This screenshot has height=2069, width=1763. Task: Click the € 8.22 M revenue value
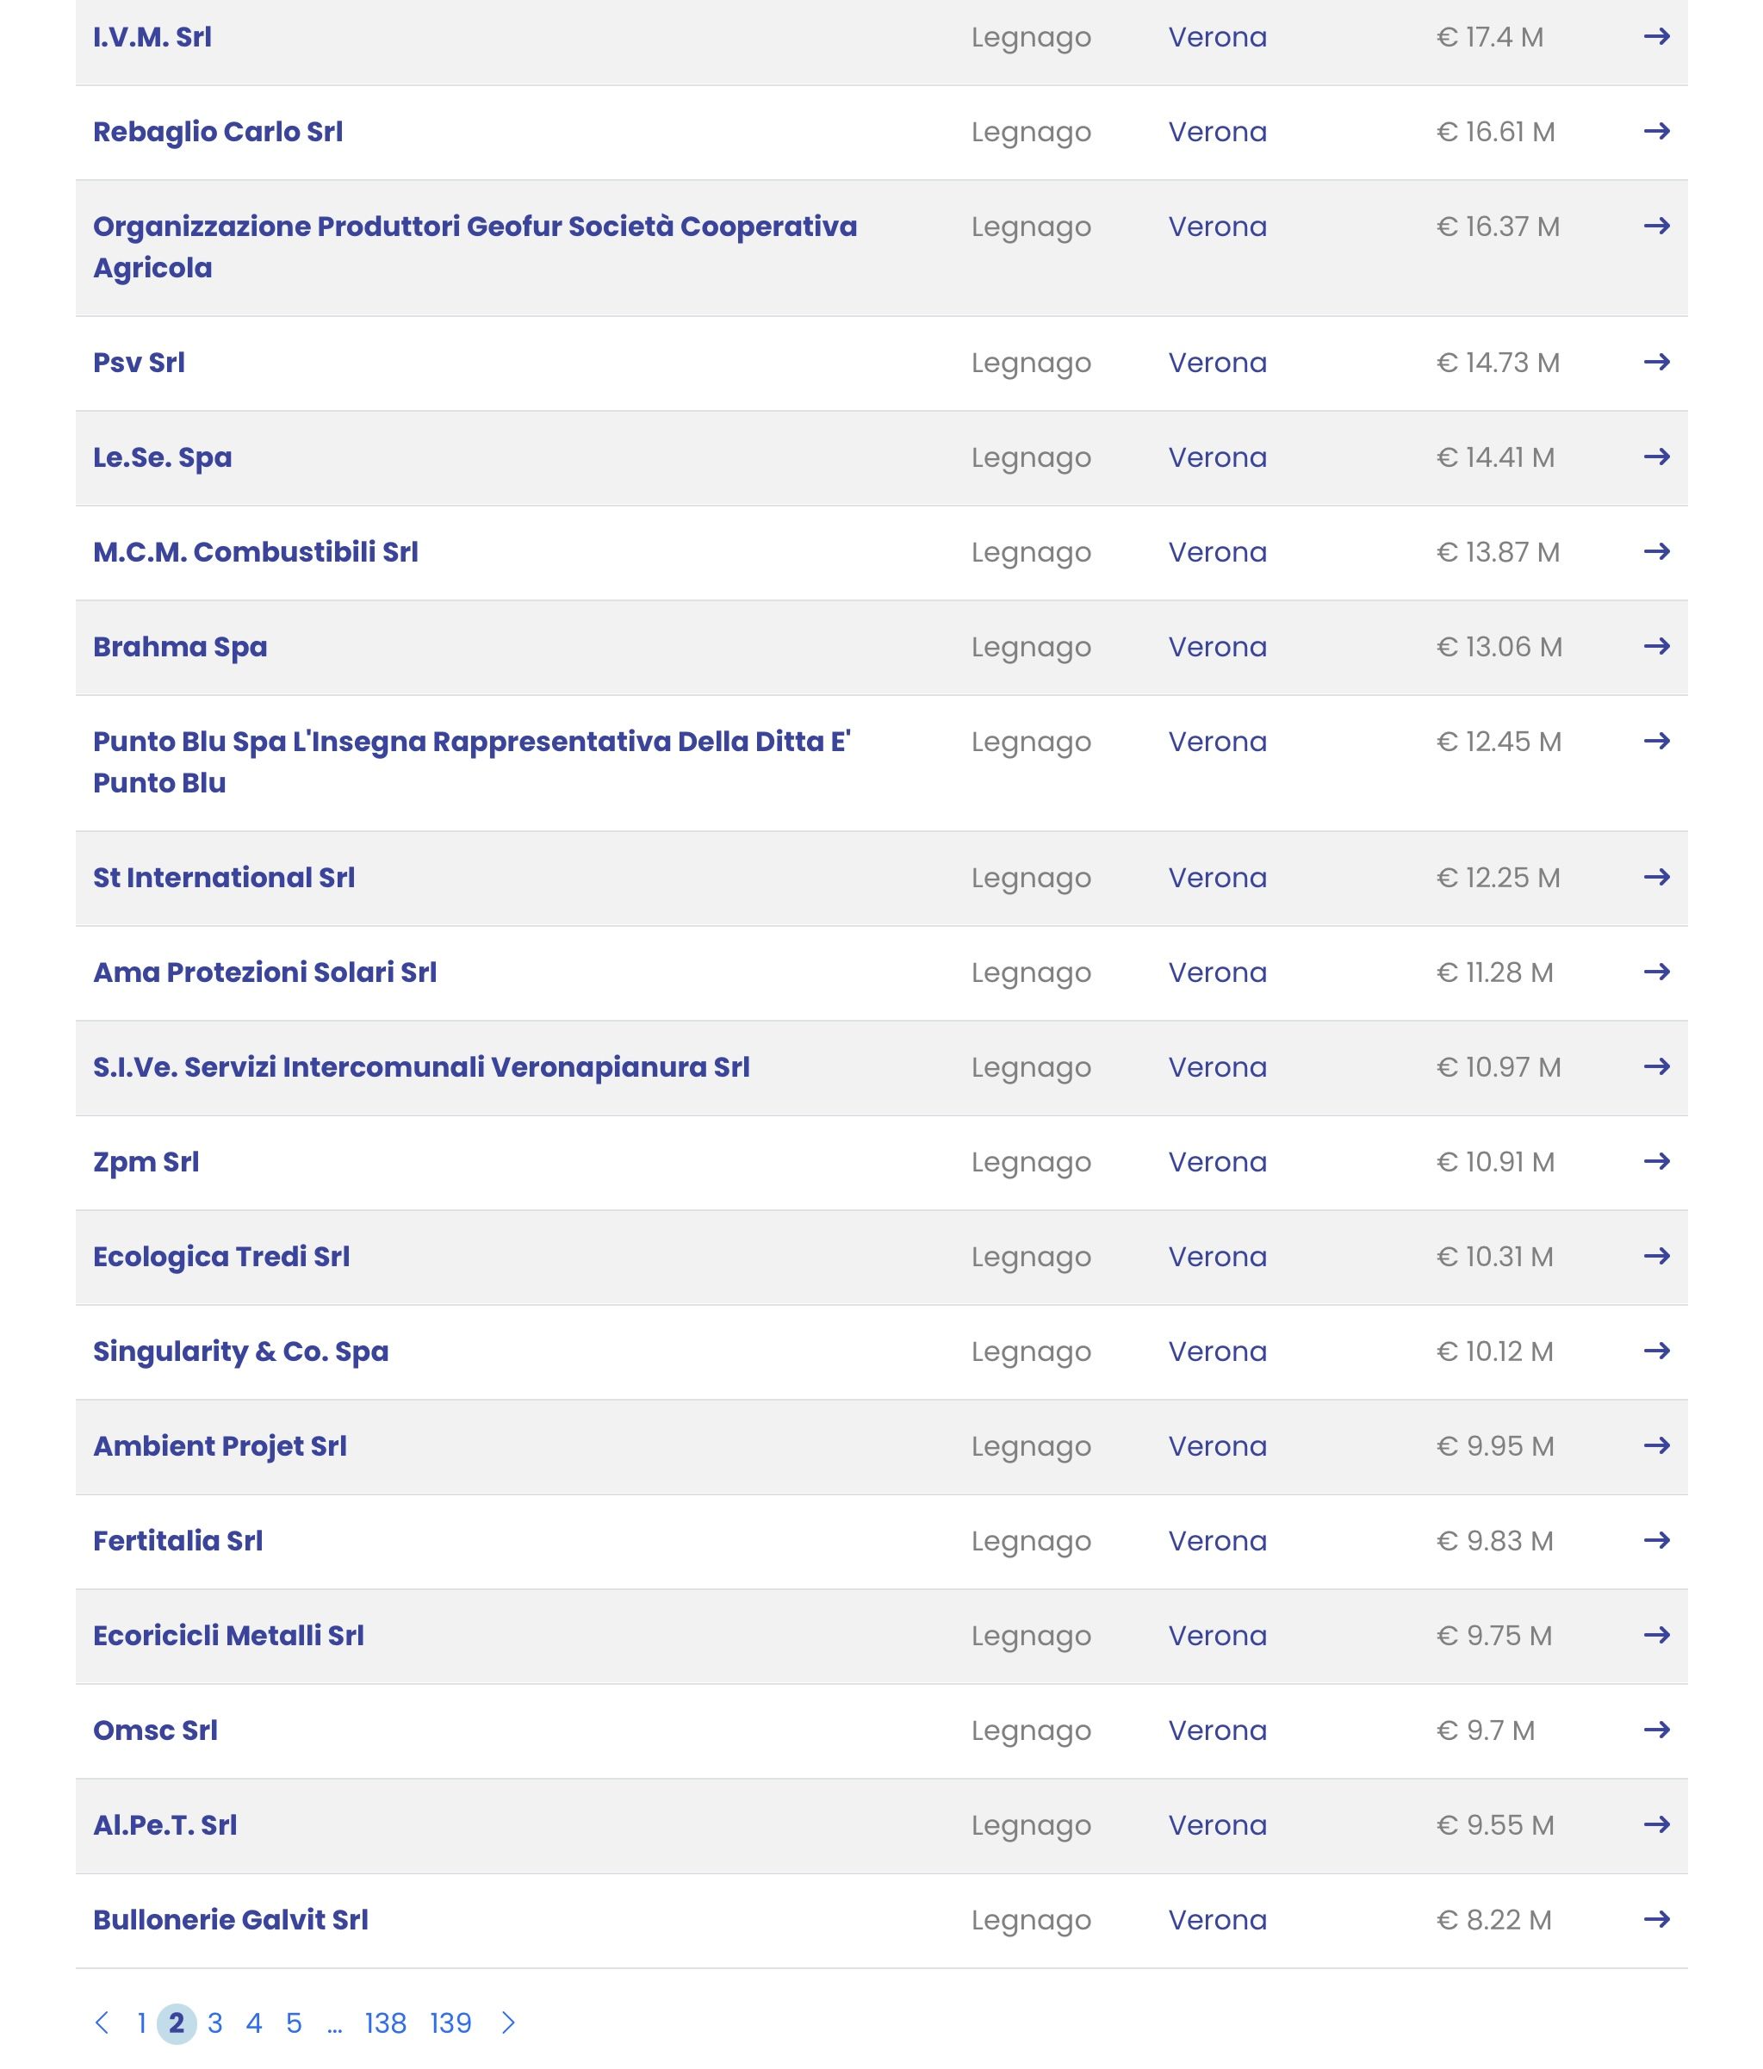tap(1493, 1921)
